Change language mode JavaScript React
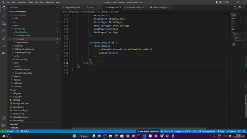The image size is (247, 139). point(207,131)
